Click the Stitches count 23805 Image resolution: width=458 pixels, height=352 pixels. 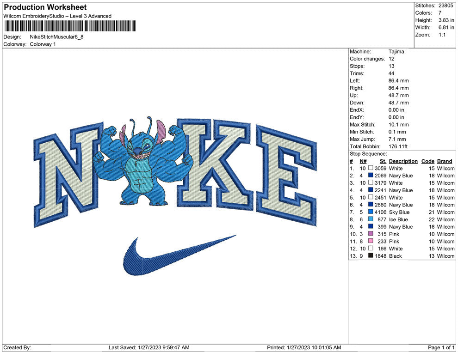point(446,6)
